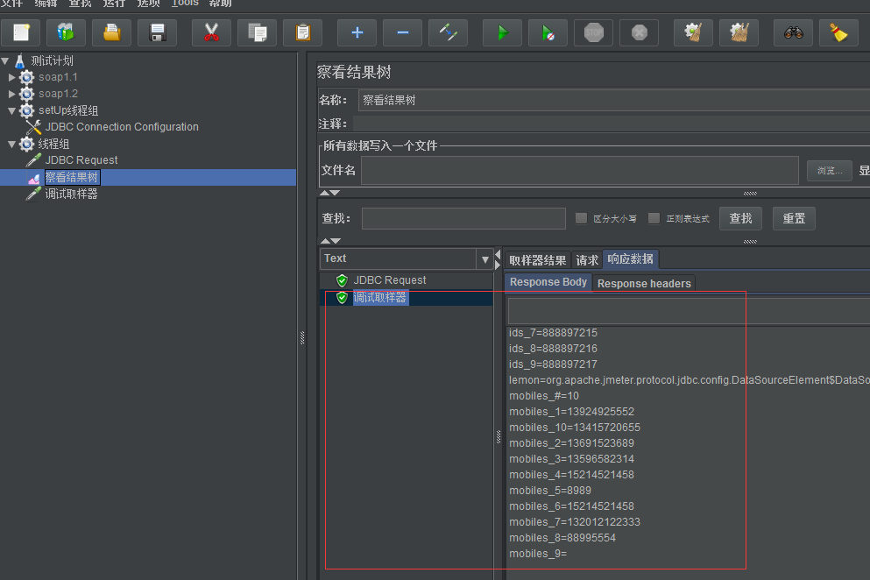This screenshot has height=580, width=870.
Task: Open the Text renderer dropdown
Action: tap(485, 258)
